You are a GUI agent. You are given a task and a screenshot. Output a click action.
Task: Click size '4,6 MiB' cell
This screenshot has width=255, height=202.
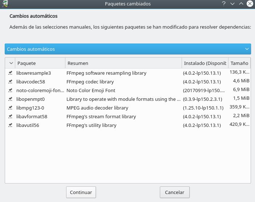click(x=241, y=81)
